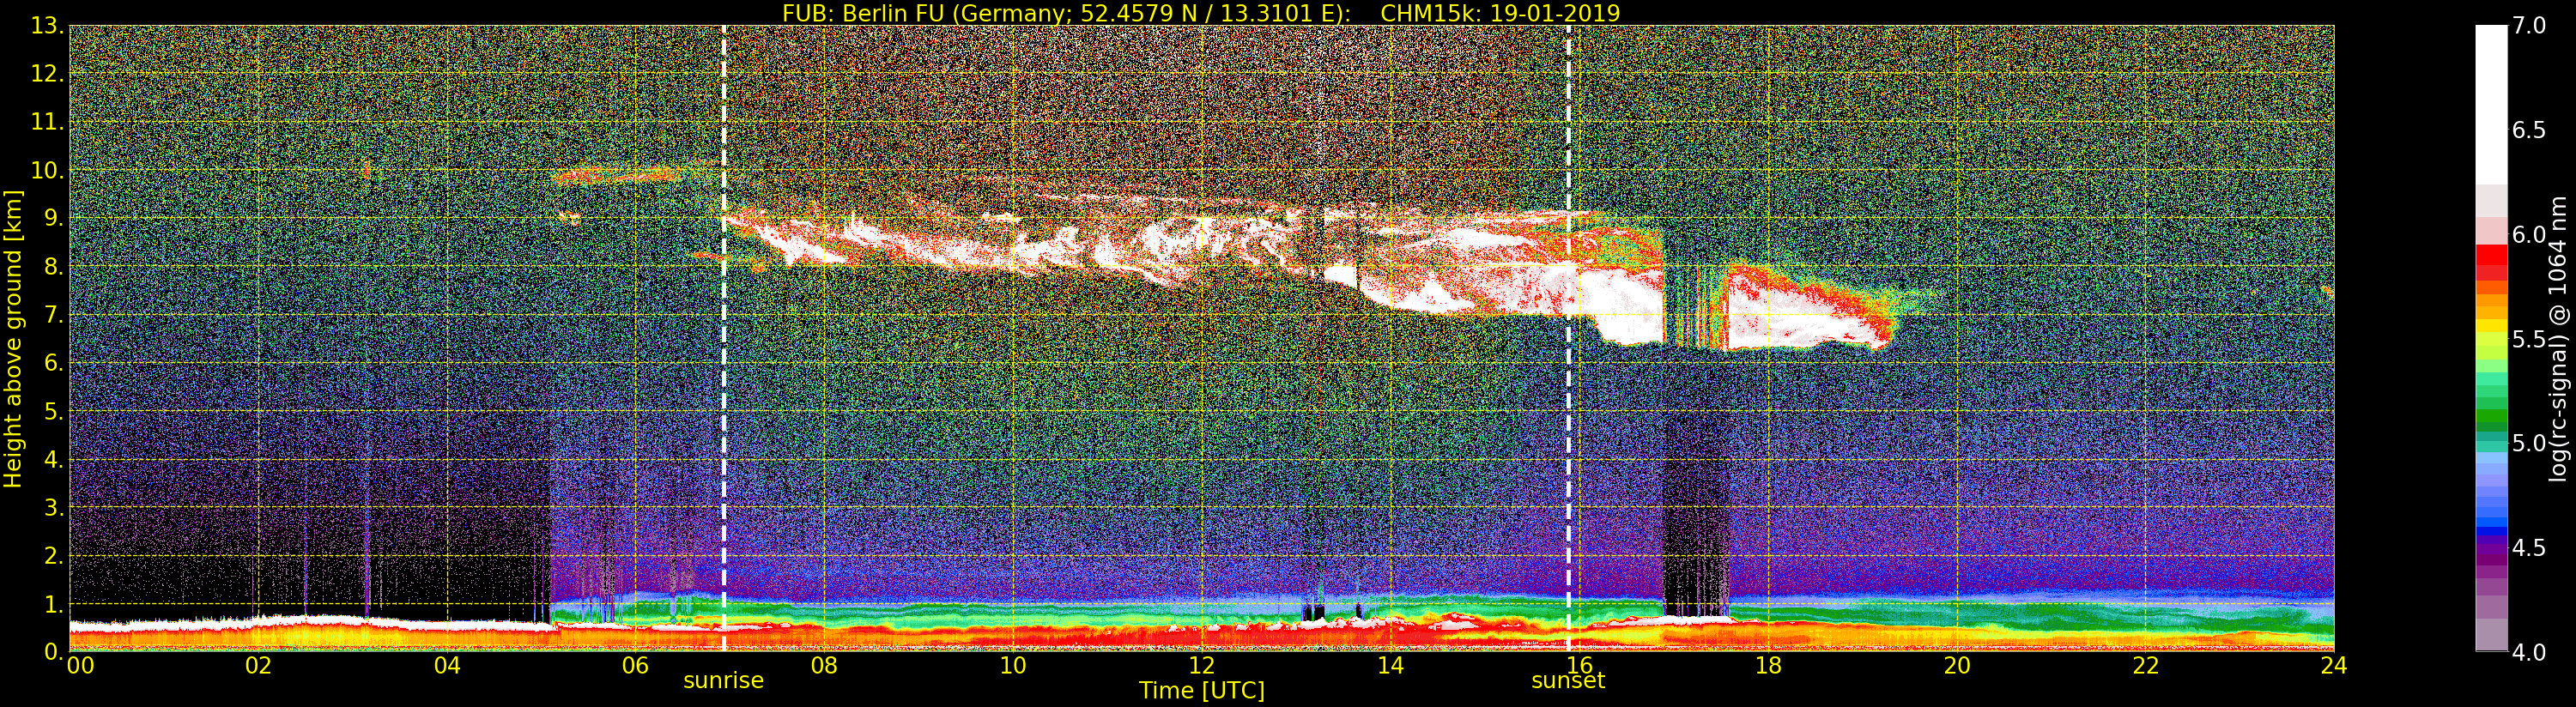Click the plot title "FUB: Berlin FU (Germany..."
Image resolution: width=2576 pixels, height=707 pixels.
(1201, 13)
